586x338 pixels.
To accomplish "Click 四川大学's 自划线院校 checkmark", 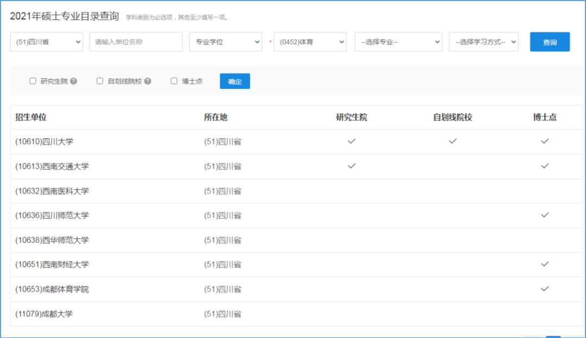I will tap(453, 141).
